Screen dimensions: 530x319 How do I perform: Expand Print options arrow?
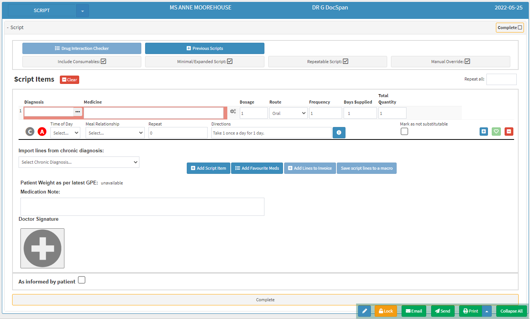[487, 311]
